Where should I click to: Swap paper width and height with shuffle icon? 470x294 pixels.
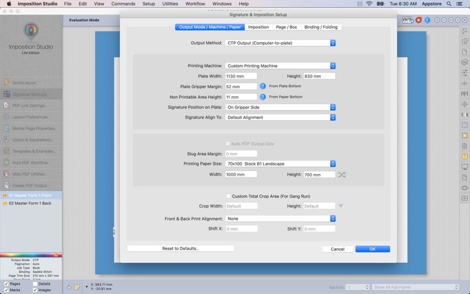342,175
